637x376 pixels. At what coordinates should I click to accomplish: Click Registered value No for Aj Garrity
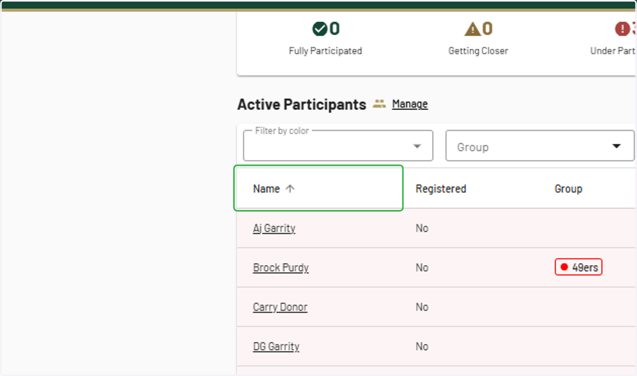point(422,229)
